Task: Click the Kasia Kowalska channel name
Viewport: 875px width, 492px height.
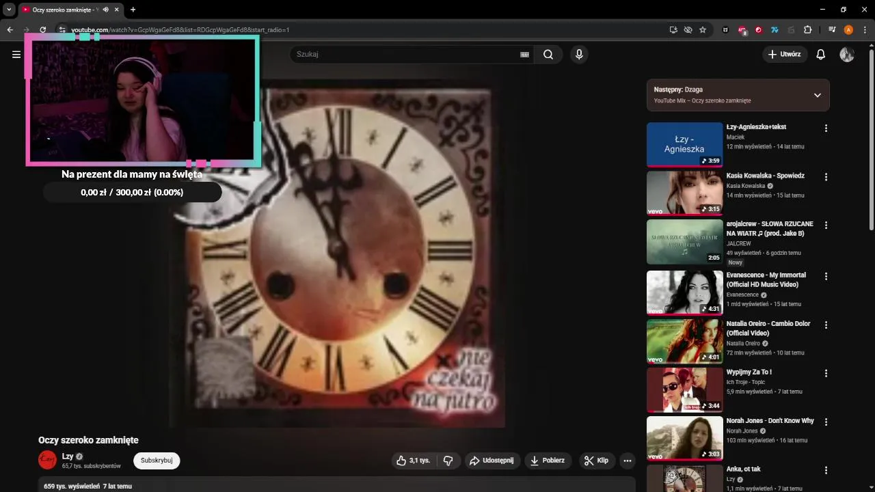Action: [x=746, y=186]
